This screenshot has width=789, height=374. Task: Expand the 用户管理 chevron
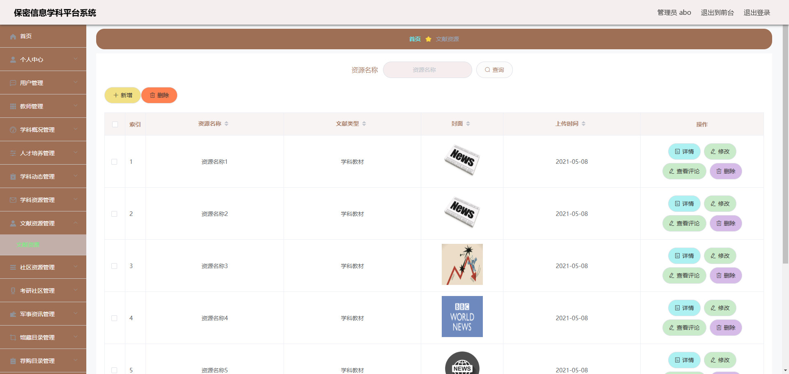click(76, 83)
